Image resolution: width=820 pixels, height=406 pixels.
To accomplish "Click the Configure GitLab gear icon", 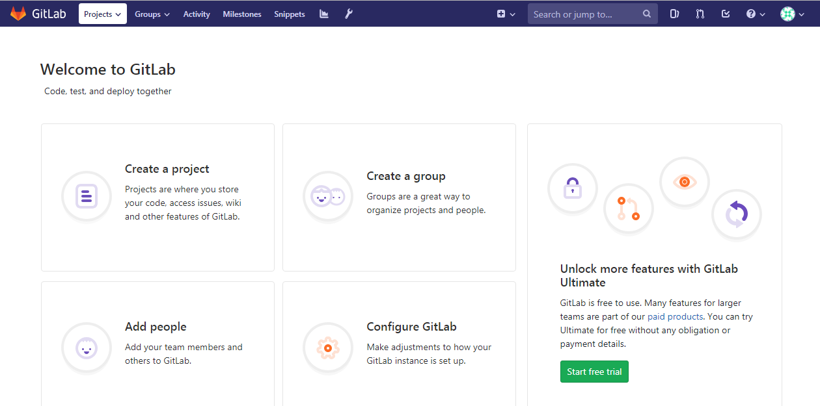I will pos(328,348).
